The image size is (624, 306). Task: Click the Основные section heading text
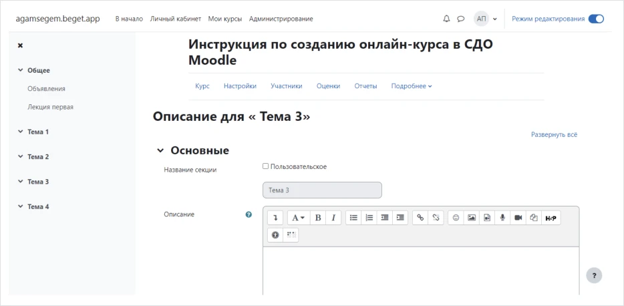coord(200,150)
